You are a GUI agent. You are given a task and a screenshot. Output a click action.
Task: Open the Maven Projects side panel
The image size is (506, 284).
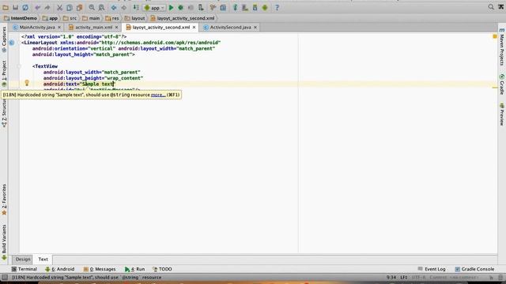(x=502, y=47)
